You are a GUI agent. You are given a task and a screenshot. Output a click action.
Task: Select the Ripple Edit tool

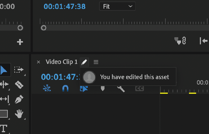click(x=4, y=85)
